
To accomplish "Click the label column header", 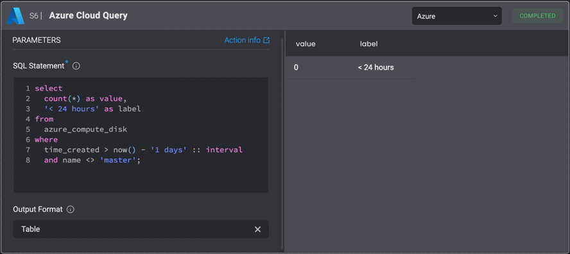I will 368,44.
